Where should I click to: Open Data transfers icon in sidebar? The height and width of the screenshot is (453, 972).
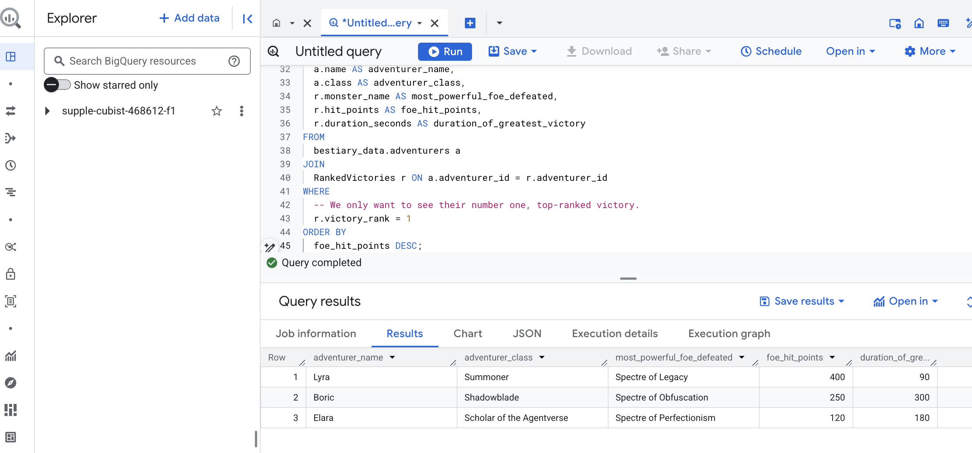11,111
